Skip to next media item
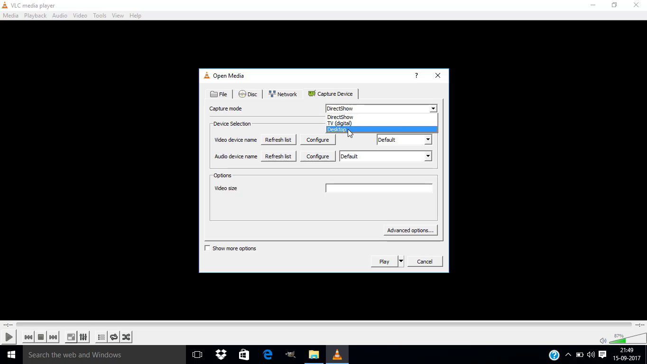Screen dimensions: 647x364 pyautogui.click(x=53, y=337)
